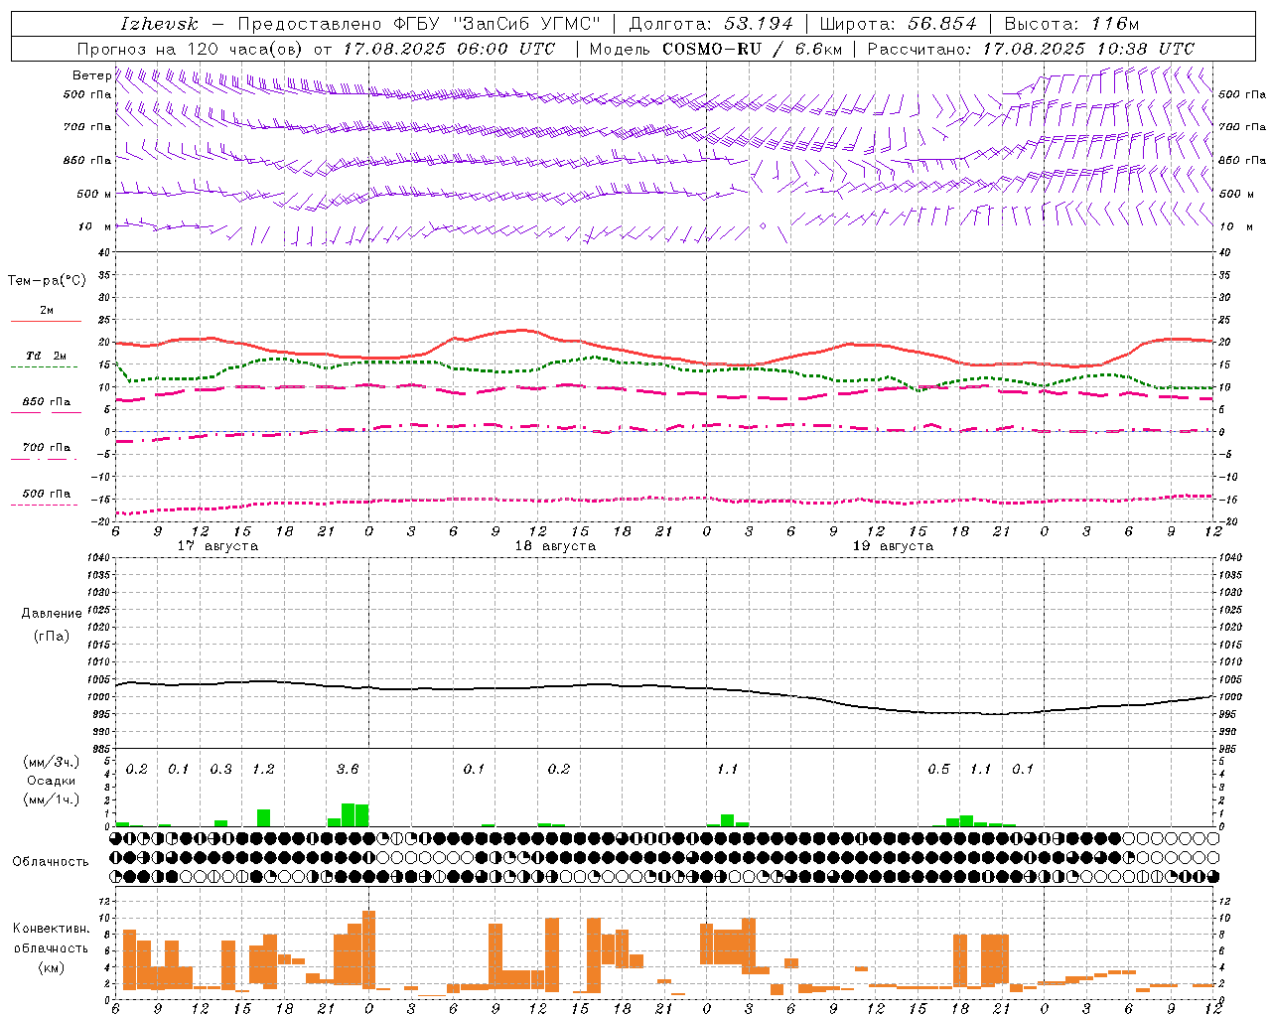This screenshot has height=1017, width=1271.
Task: Click the Рассчитано: 17.08.2025 10:38 UTC timestamp
Action: point(1031,49)
